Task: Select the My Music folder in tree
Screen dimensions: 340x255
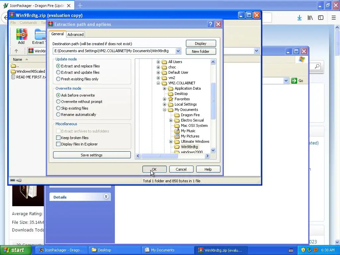Action: click(x=185, y=131)
